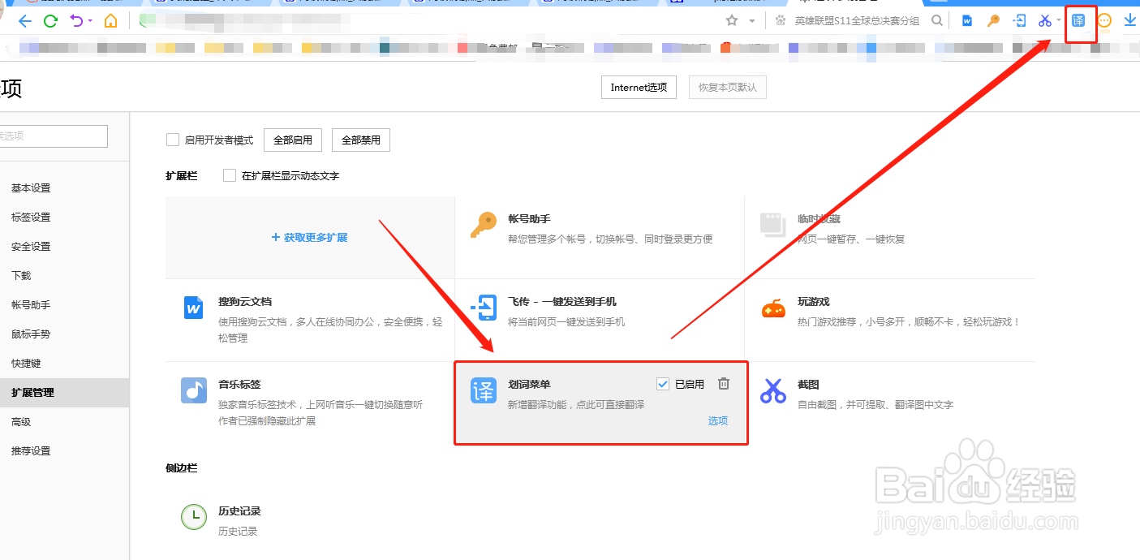Viewport: 1140px width, 560px height.
Task: Open 鼠标手势 in the sidebar
Action: [x=31, y=334]
